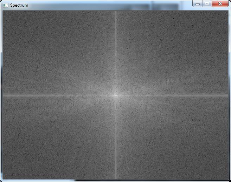This screenshot has height=182, width=231.
Task: Click the Spectrum title text
Action: [19, 5]
